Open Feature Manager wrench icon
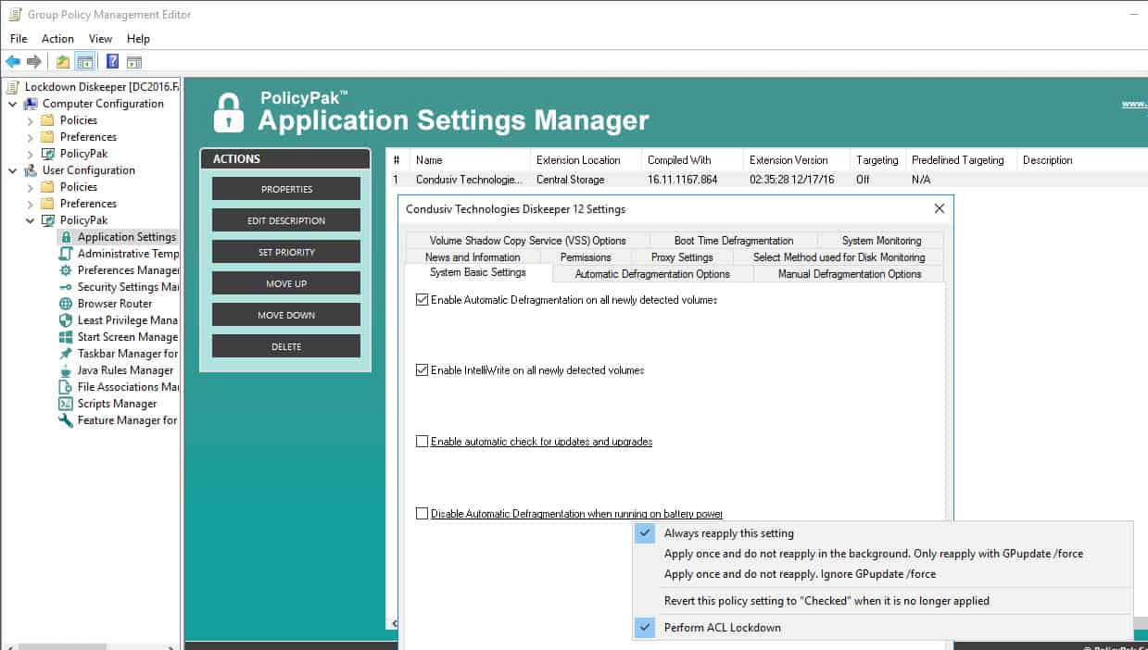This screenshot has width=1148, height=650. tap(66, 420)
